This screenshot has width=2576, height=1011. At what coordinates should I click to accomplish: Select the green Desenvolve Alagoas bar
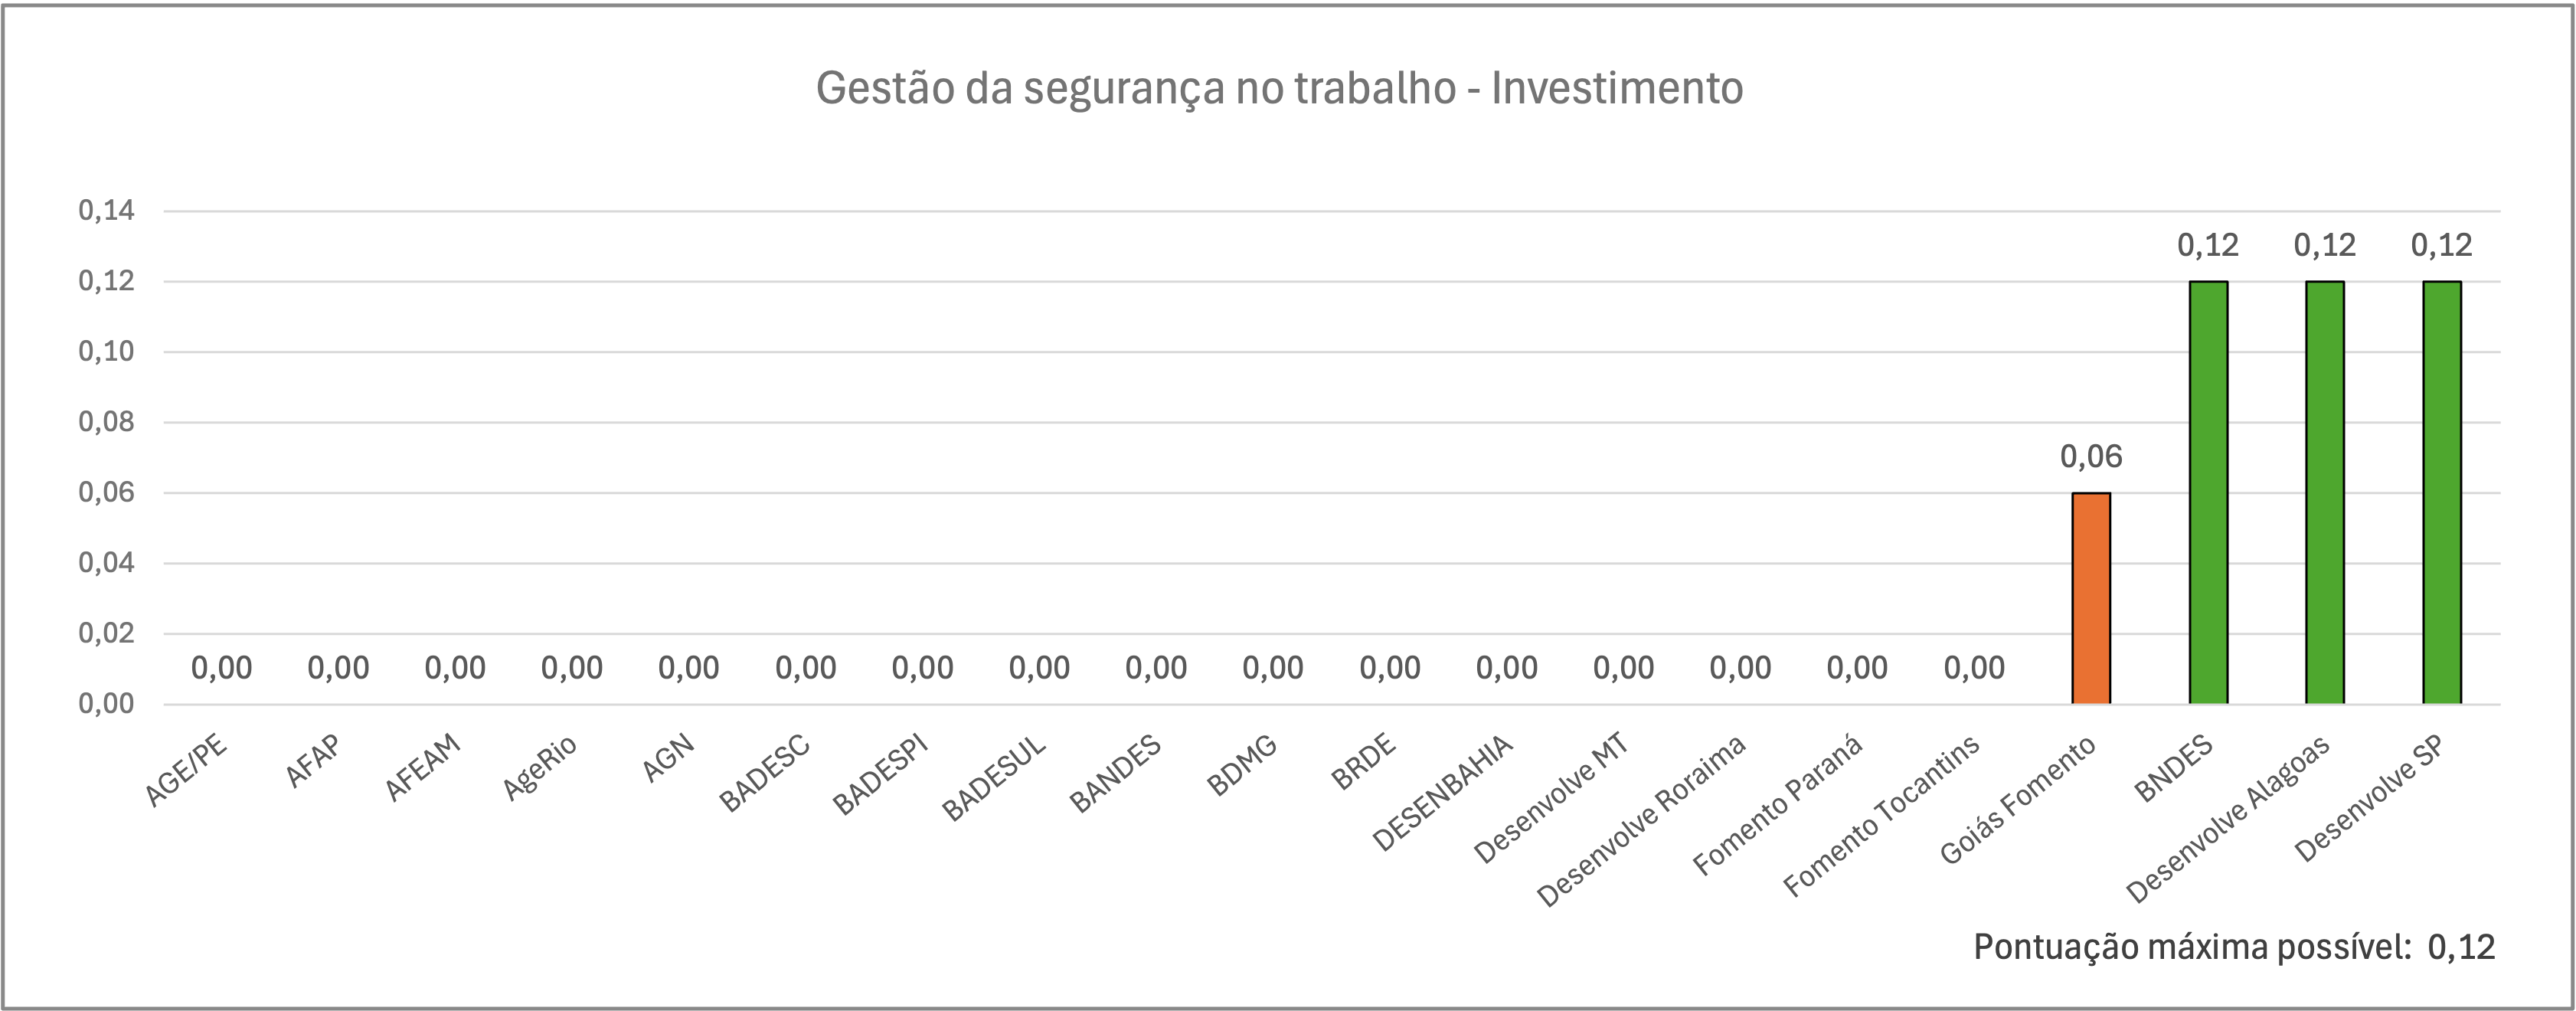pos(2325,492)
